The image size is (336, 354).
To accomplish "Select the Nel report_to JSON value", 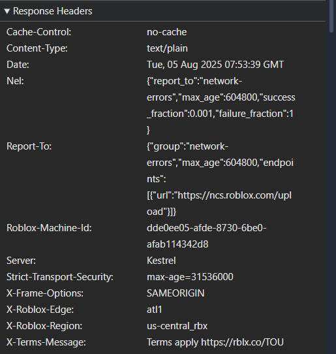I will [x=221, y=105].
